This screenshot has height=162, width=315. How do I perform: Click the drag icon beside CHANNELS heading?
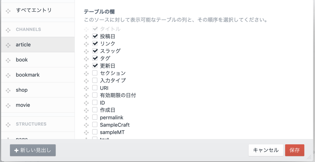click(8, 30)
